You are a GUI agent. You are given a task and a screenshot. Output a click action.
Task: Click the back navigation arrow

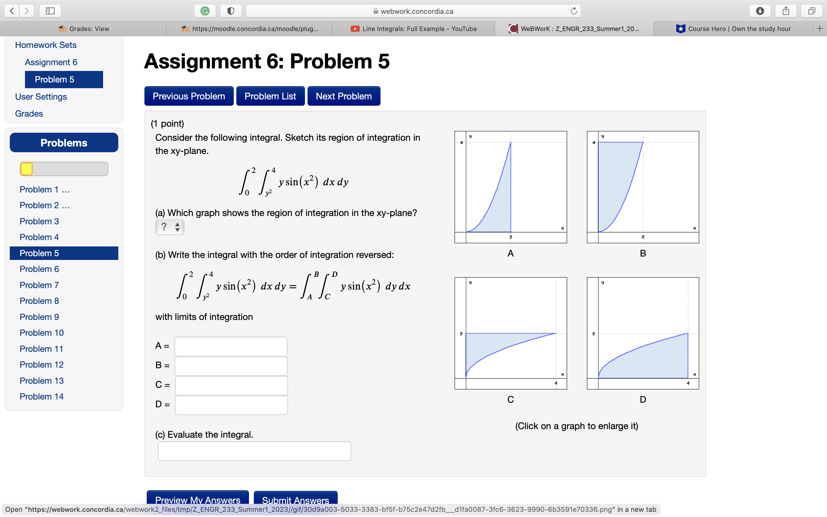pyautogui.click(x=11, y=11)
